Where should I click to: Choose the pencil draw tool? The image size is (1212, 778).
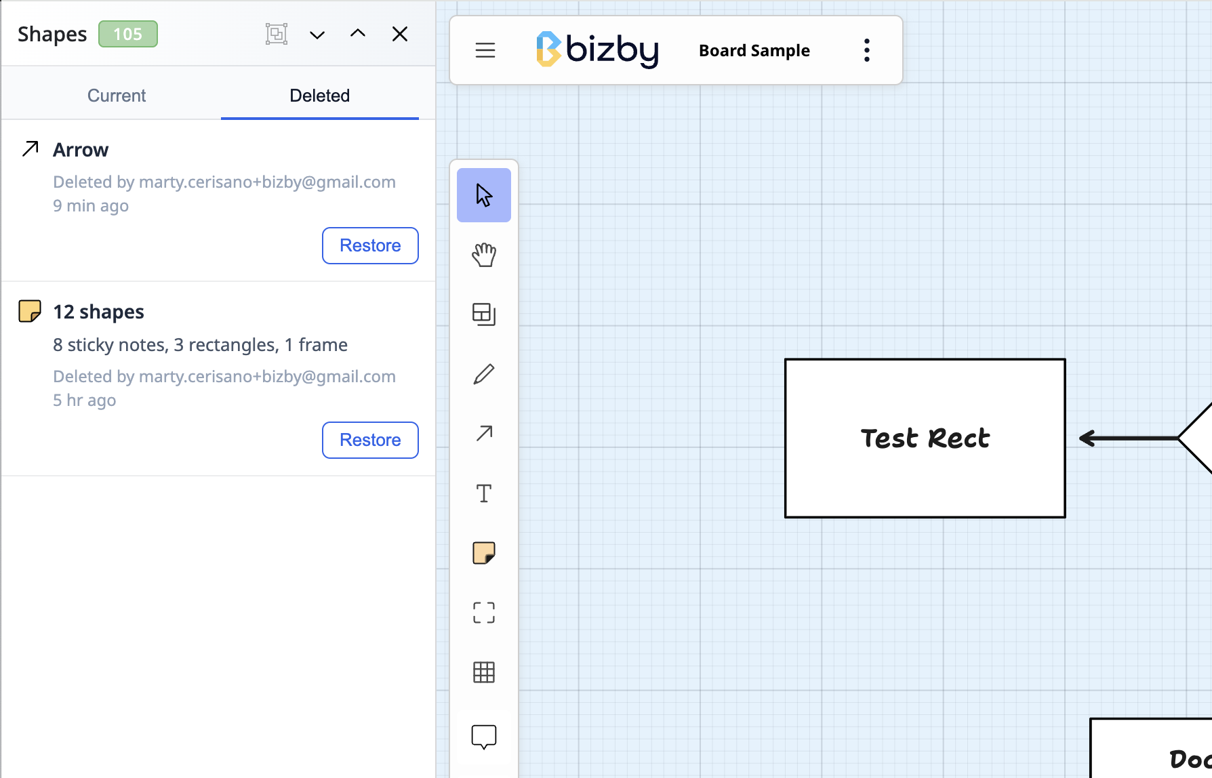pos(484,374)
